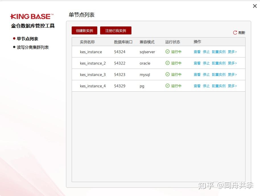260x196 pixels.
Task: Click 停止 for kes_instance_2
Action: (206, 63)
